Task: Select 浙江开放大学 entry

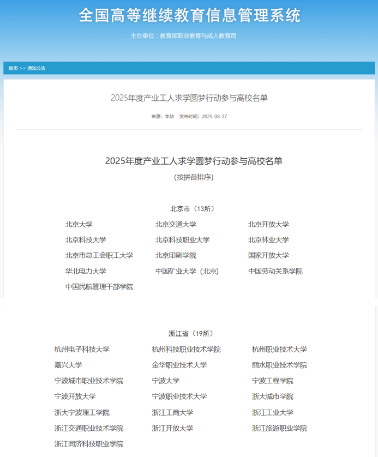Action: click(x=172, y=428)
